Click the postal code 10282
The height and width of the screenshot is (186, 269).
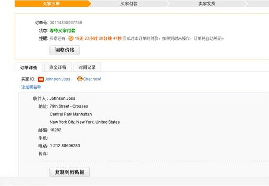56,130
